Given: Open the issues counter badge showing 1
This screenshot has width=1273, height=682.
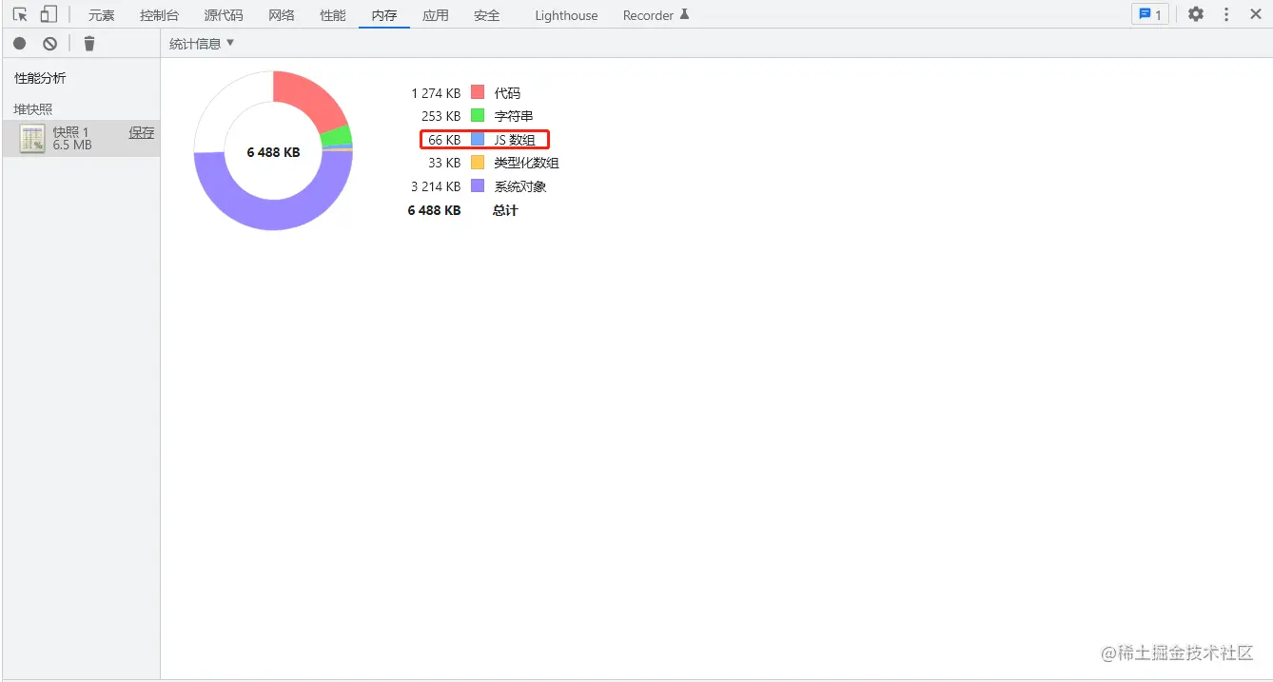Looking at the screenshot, I should pyautogui.click(x=1150, y=14).
